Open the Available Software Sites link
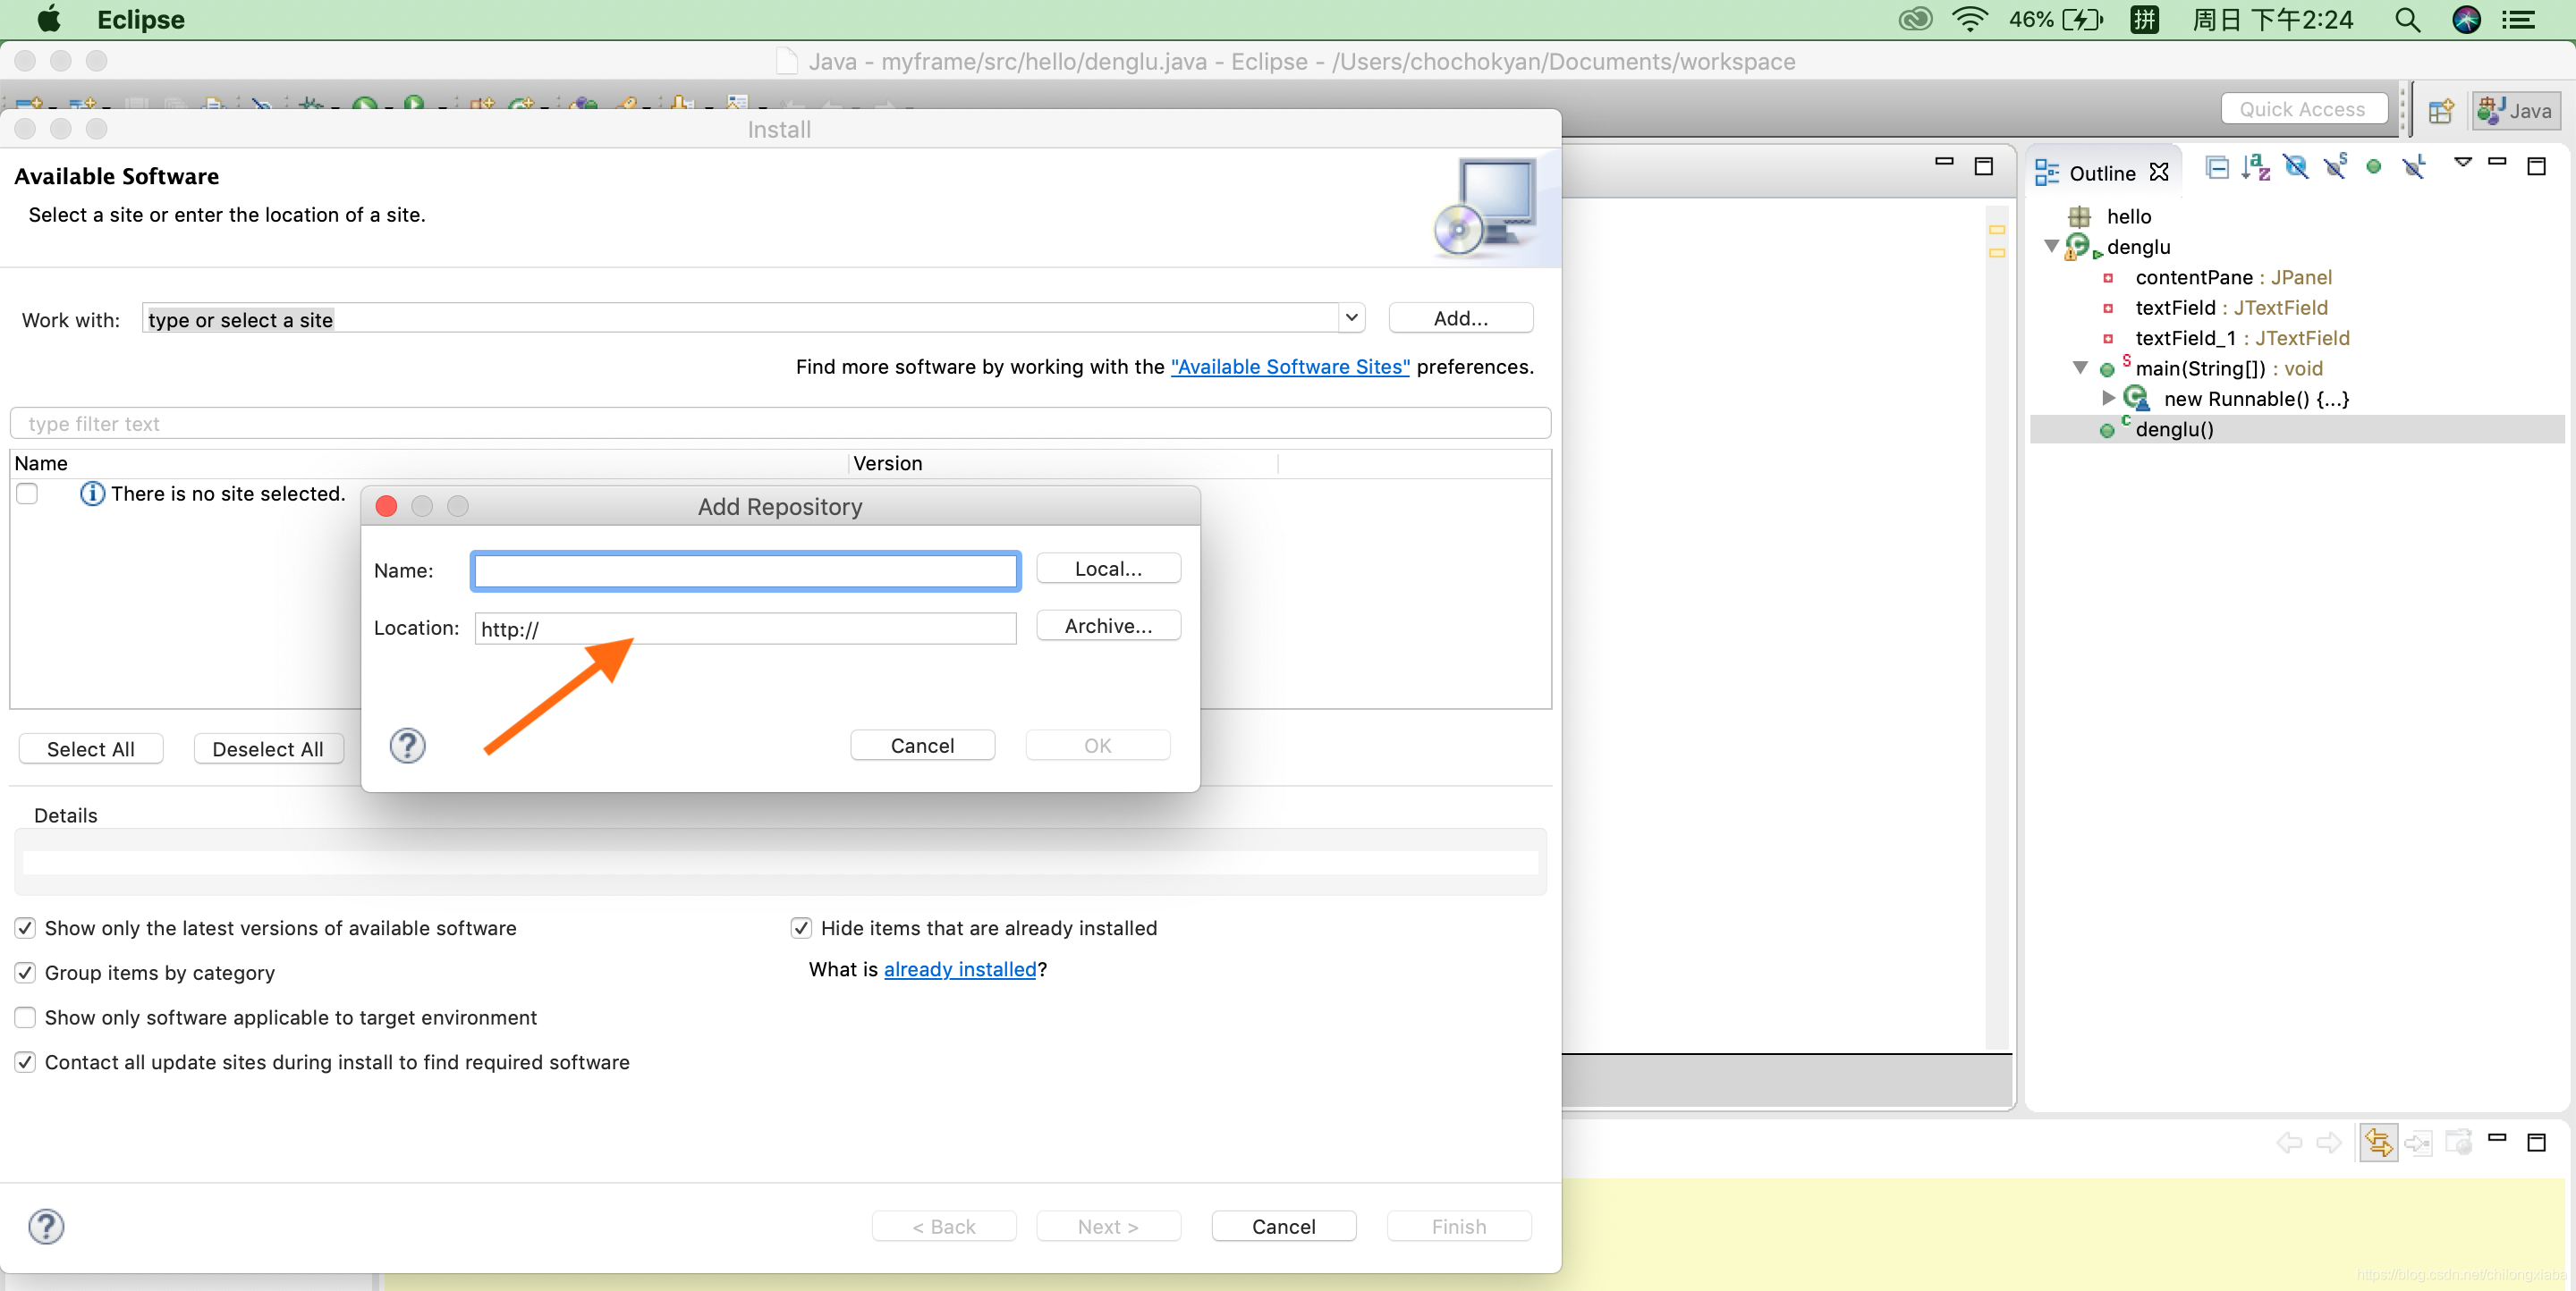This screenshot has width=2576, height=1291. pos(1290,367)
